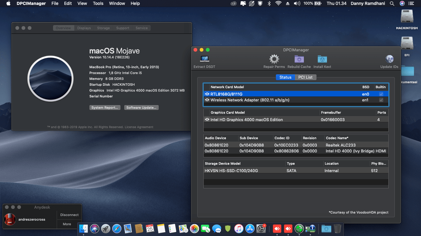Click the volume icon in menu bar

click(x=297, y=3)
